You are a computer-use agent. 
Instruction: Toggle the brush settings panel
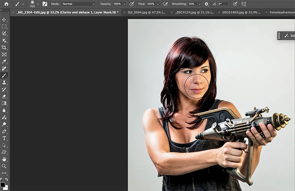pos(45,4)
